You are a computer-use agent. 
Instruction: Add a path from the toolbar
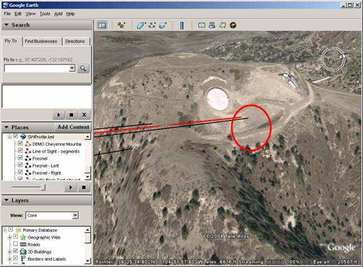tap(152, 25)
